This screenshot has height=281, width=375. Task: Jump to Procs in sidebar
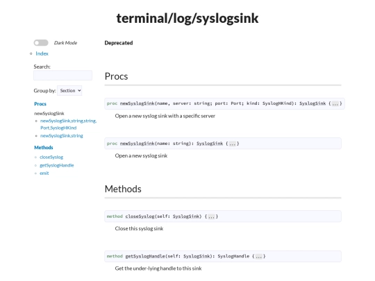point(40,104)
